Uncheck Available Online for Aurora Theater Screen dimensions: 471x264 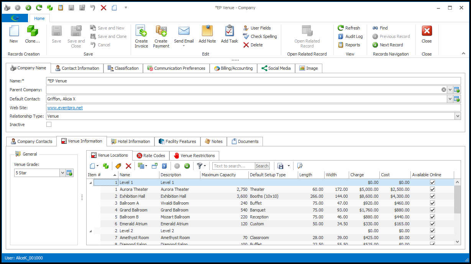pyautogui.click(x=432, y=189)
